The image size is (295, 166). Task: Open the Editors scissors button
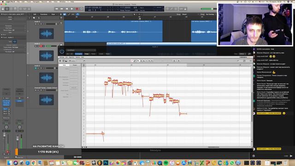(29, 9)
